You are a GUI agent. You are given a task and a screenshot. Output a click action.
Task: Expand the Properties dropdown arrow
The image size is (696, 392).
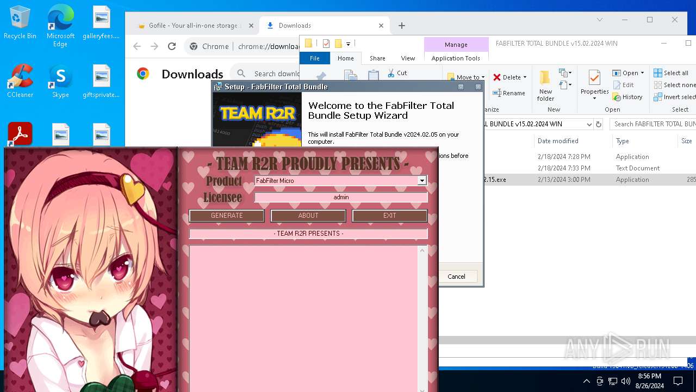pyautogui.click(x=594, y=99)
